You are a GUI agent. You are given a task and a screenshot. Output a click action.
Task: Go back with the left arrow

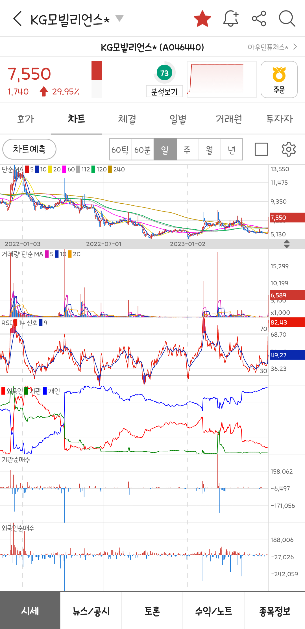[18, 19]
